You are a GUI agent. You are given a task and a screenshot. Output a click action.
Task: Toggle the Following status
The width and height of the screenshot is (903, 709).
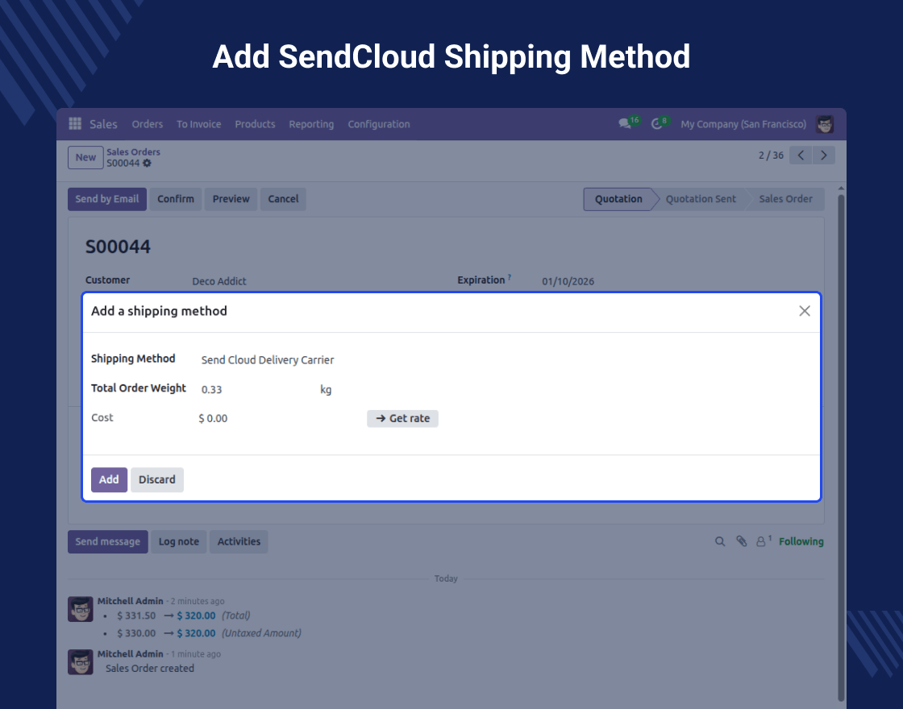[801, 542]
